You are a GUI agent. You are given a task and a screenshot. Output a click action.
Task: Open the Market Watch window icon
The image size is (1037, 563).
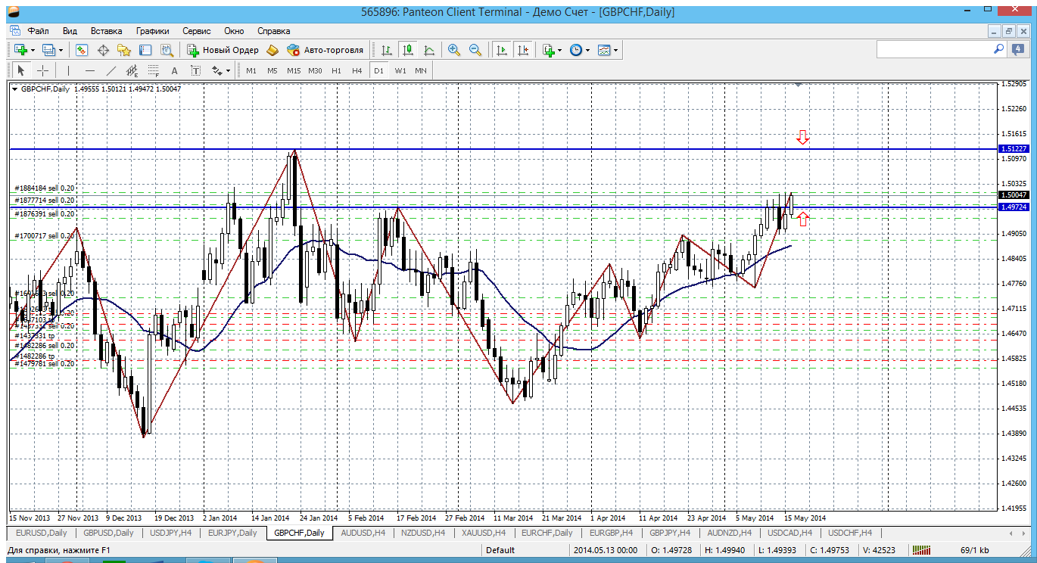(82, 50)
